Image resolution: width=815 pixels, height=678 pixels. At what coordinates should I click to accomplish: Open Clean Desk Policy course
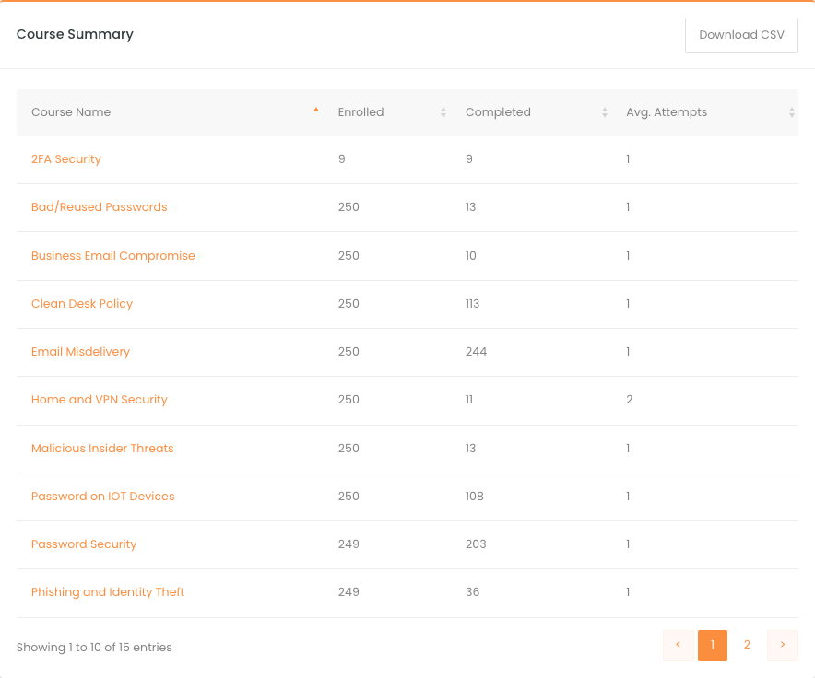82,303
